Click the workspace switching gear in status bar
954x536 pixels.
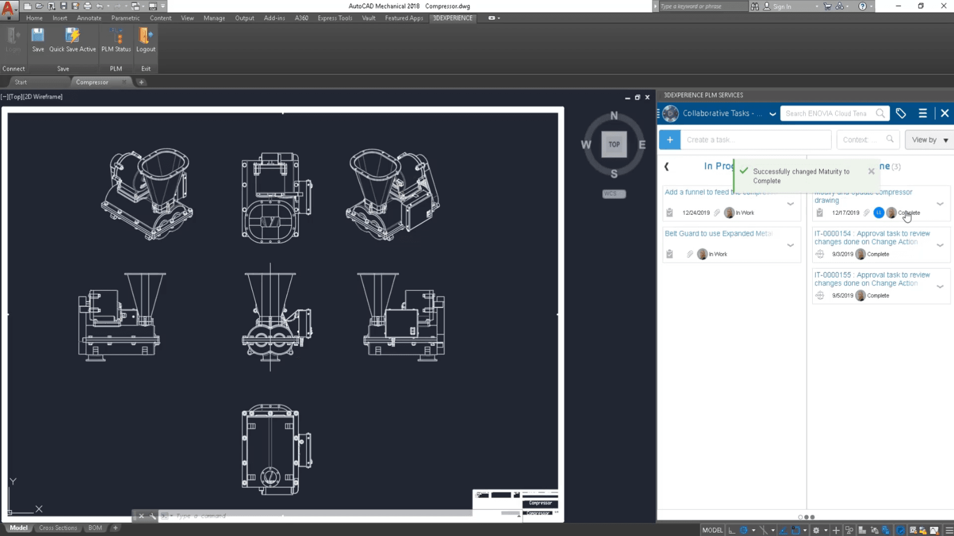click(x=816, y=530)
